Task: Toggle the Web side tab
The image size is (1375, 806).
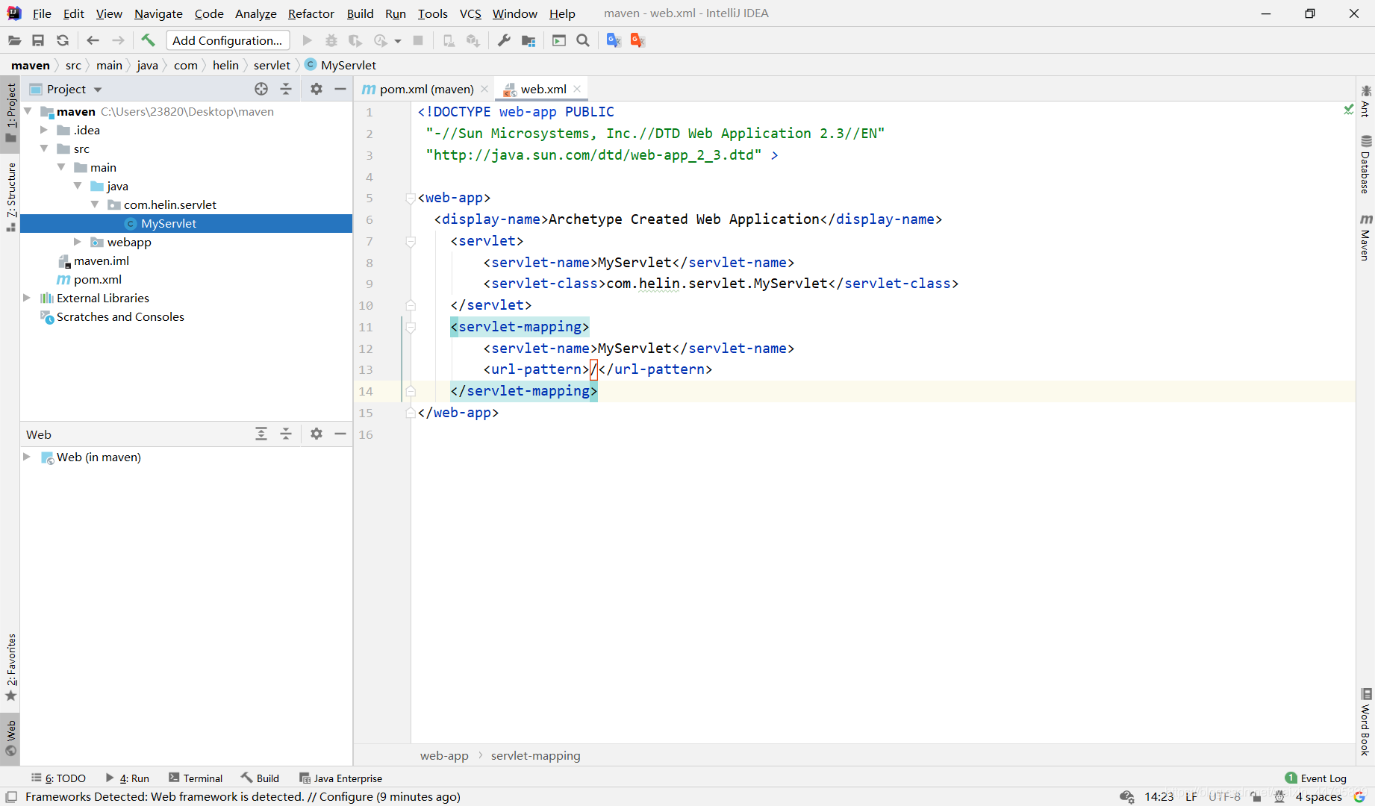Action: 10,737
